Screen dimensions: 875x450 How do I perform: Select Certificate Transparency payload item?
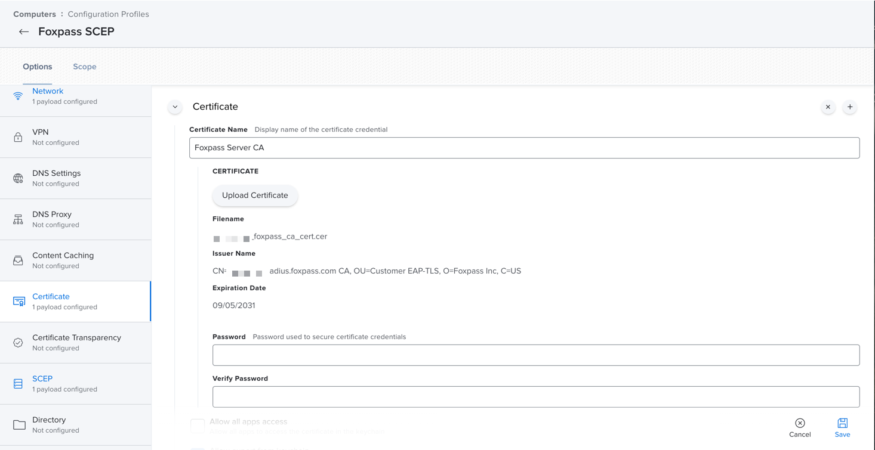point(75,343)
